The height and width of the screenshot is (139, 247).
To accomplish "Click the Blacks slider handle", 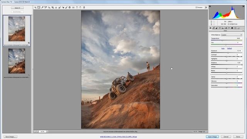I will tap(227, 73).
